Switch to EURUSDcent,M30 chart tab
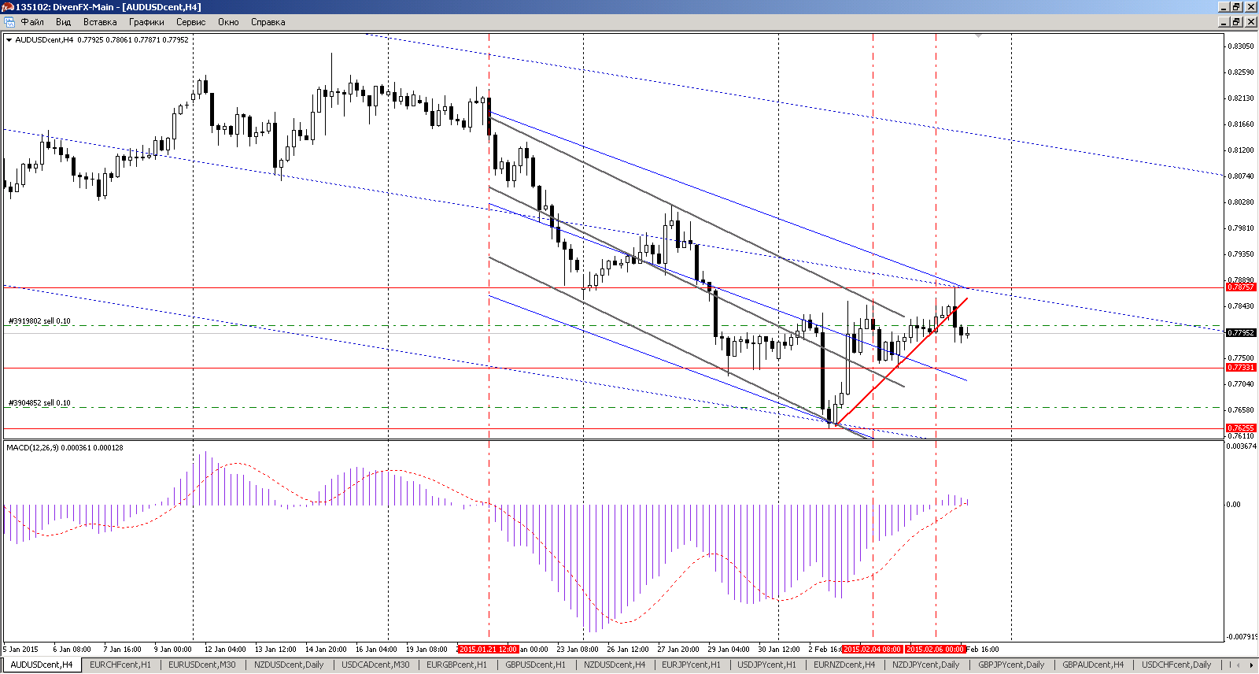Image resolution: width=1259 pixels, height=674 pixels. coord(201,665)
